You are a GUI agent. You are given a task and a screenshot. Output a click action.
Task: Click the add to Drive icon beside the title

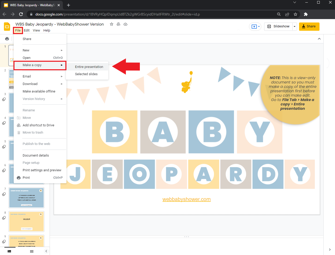click(x=119, y=24)
